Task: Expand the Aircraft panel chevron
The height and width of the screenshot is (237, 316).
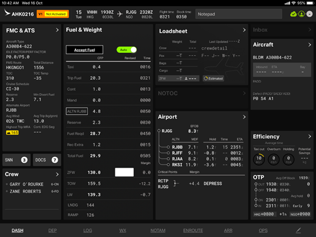Action: tap(309, 45)
